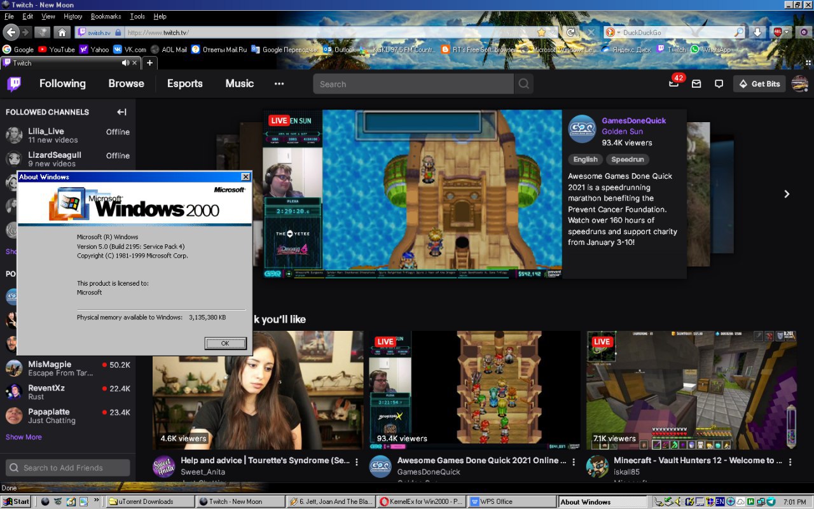Focus the Twitch search input field

pyautogui.click(x=413, y=84)
